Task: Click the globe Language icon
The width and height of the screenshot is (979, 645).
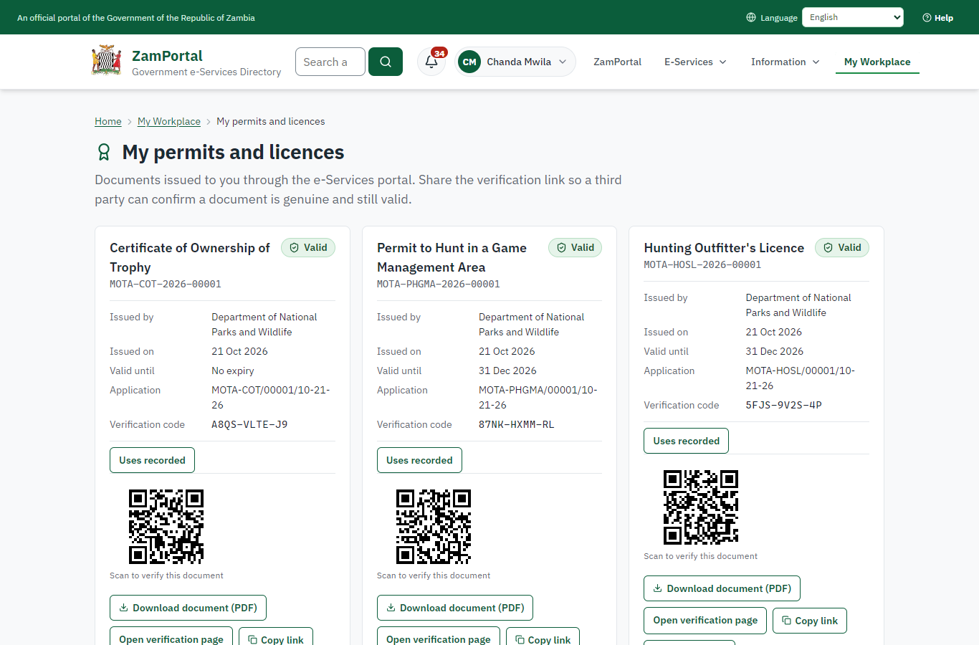Action: (x=751, y=17)
